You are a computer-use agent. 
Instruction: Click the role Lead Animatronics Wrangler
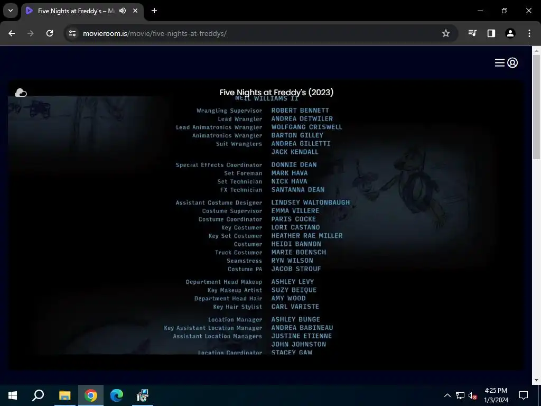(219, 127)
